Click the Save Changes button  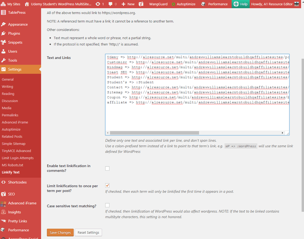(60, 232)
